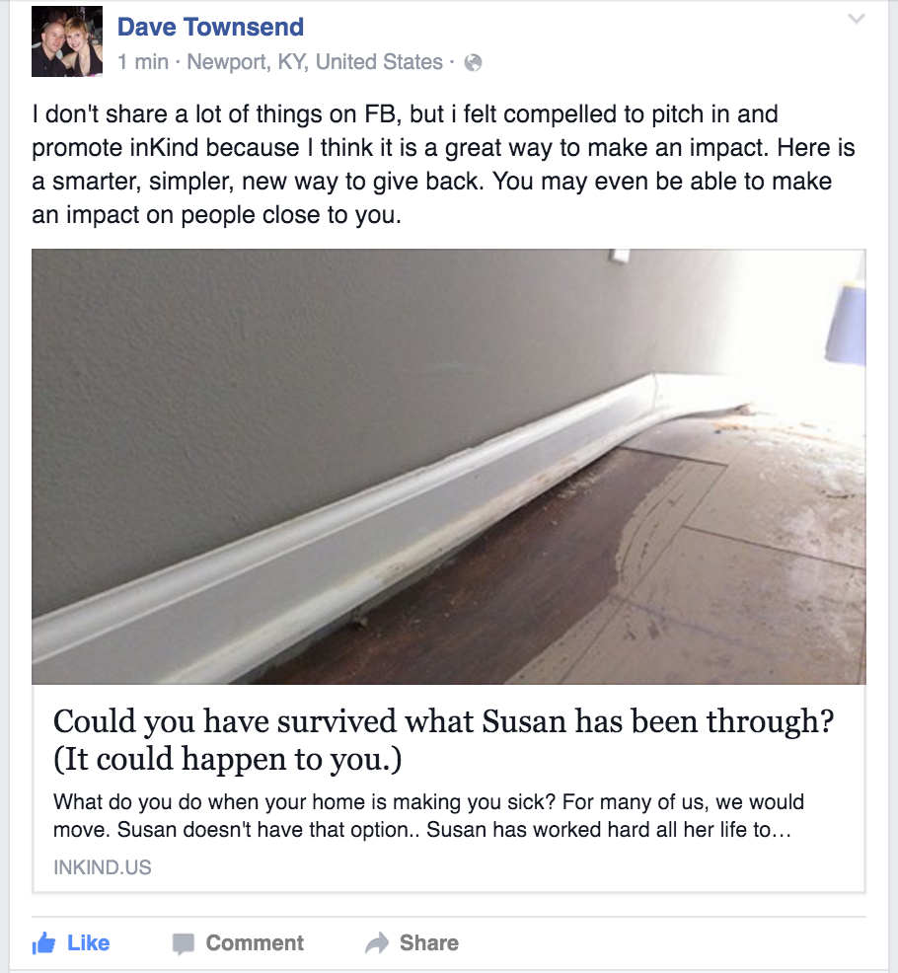Viewport: 898px width, 973px height.
Task: Open Dave Townsend's profile name link
Action: pyautogui.click(x=210, y=28)
